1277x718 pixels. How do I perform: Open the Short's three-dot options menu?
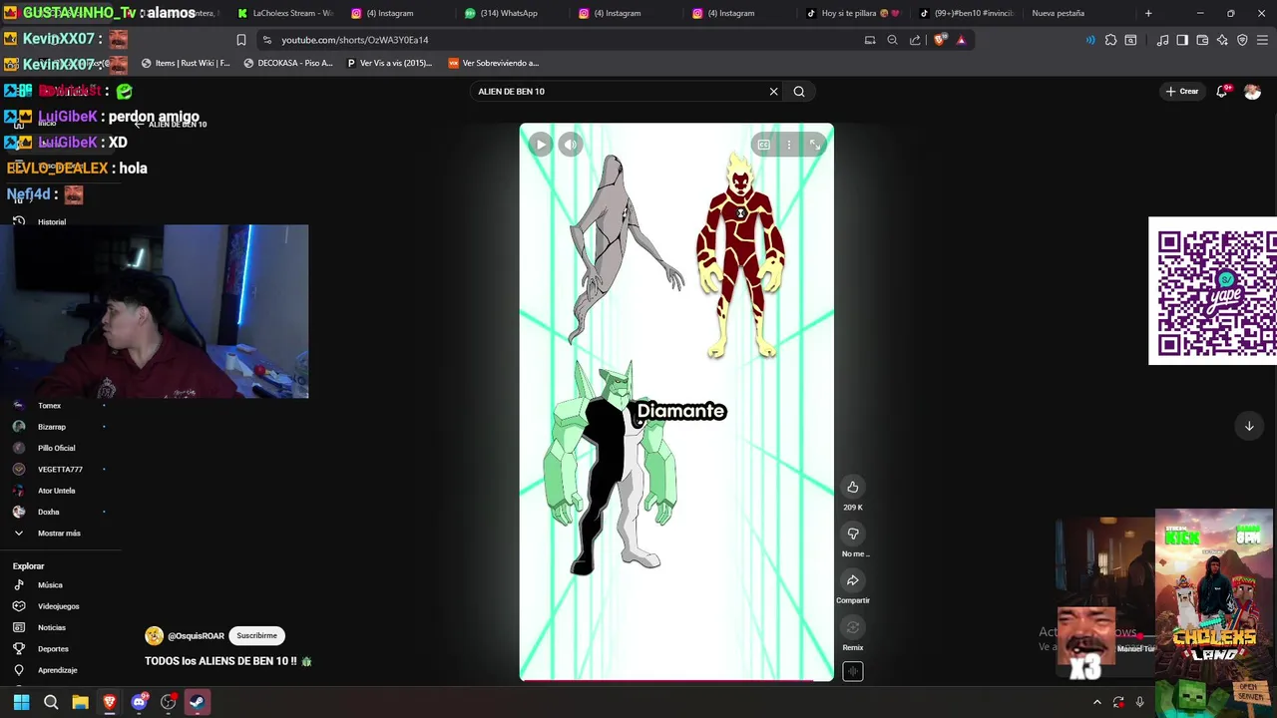pos(789,145)
